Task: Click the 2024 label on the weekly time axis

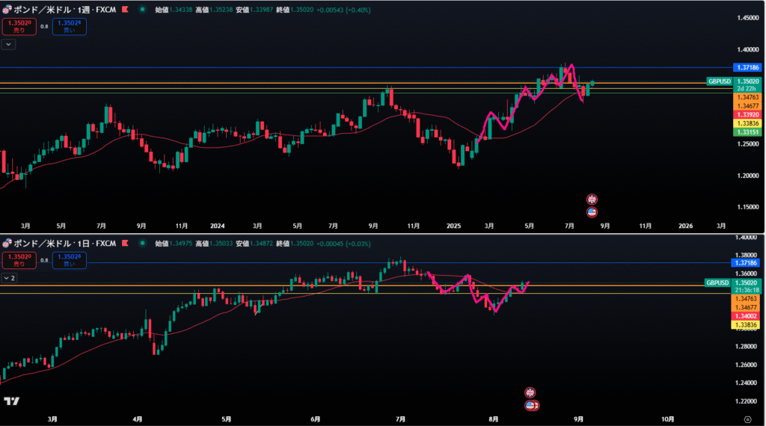Action: (218, 226)
